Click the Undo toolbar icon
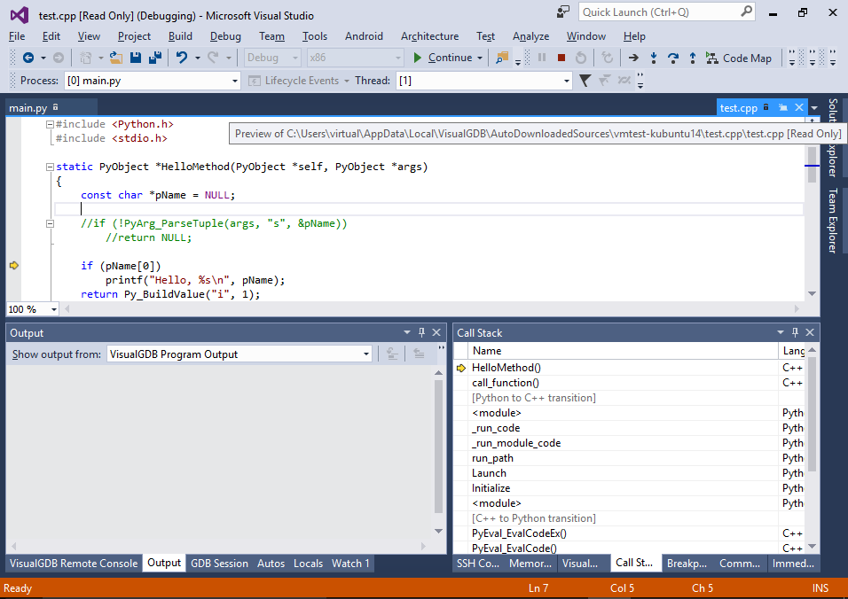This screenshot has width=848, height=599. [182, 58]
